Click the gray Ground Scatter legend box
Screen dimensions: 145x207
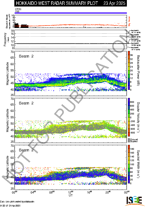[129, 140]
